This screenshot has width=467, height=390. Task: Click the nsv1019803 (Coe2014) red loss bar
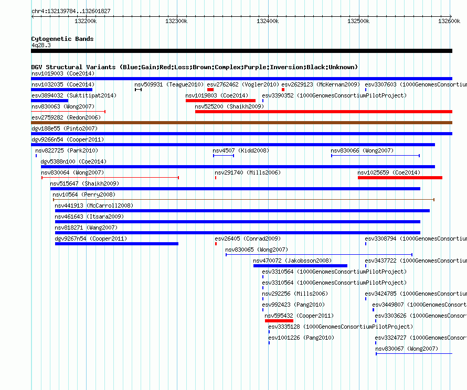pos(220,101)
